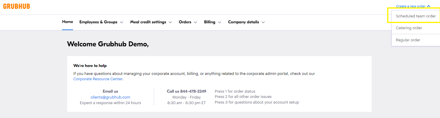Select Scheduled team order option
This screenshot has width=440, height=118.
(416, 16)
